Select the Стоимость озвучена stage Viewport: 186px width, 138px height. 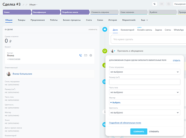(104, 12)
